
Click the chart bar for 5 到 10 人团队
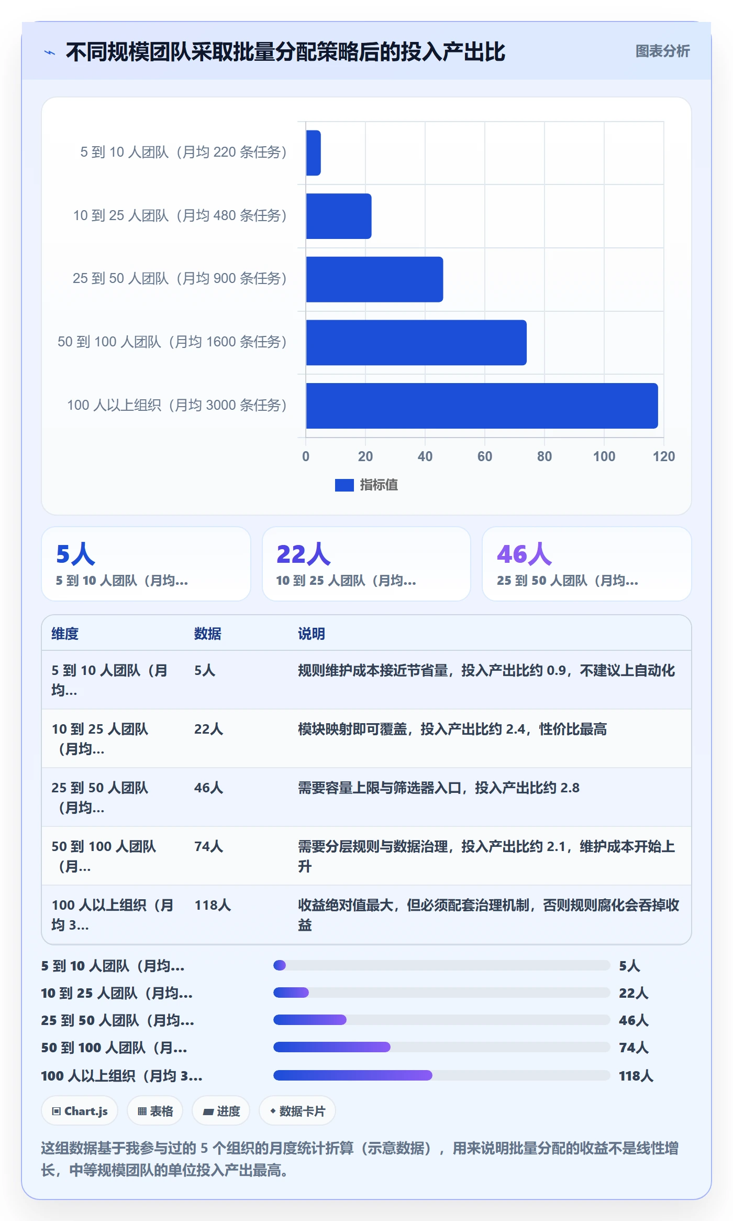[x=313, y=153]
